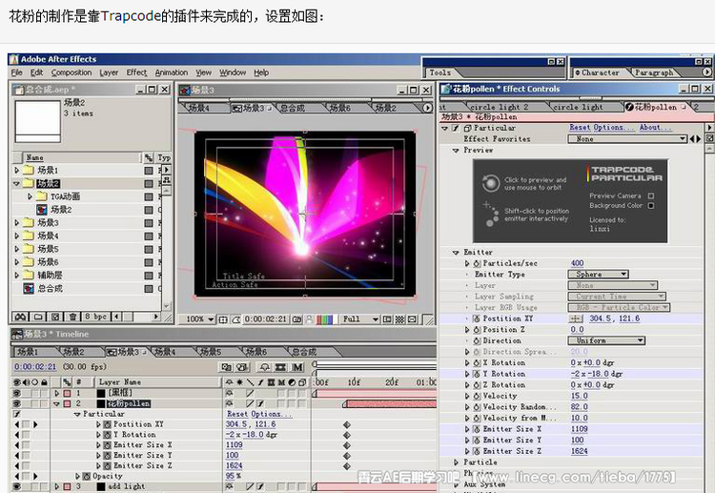Image resolution: width=715 pixels, height=493 pixels.
Task: Toggle transparency grid checkerboard icon
Action: point(399,319)
